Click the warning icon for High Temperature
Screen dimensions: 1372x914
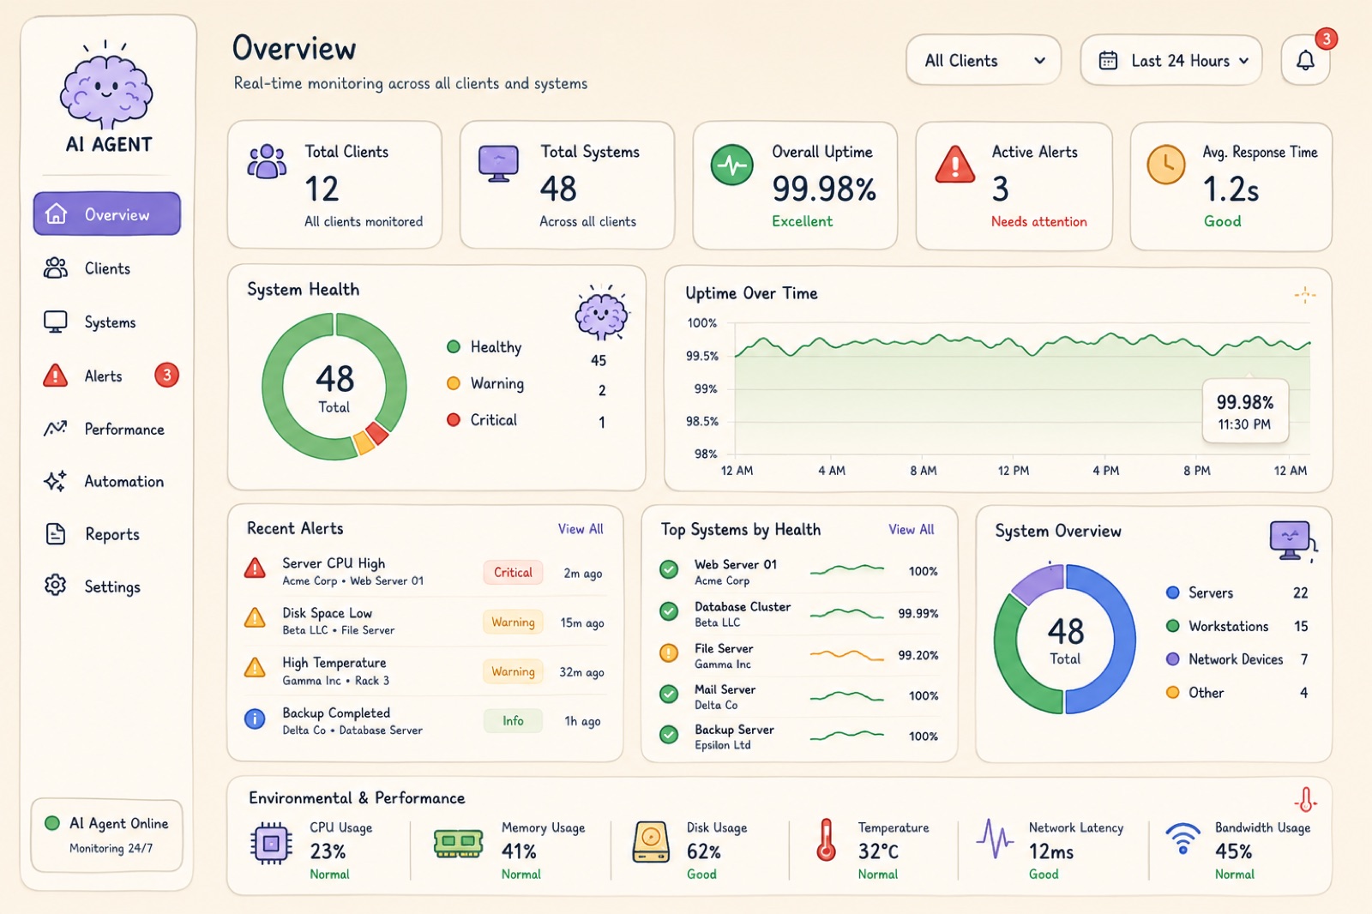[255, 668]
